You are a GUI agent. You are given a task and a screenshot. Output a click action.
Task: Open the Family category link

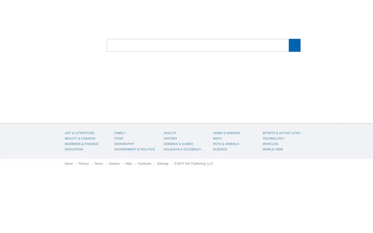120,133
